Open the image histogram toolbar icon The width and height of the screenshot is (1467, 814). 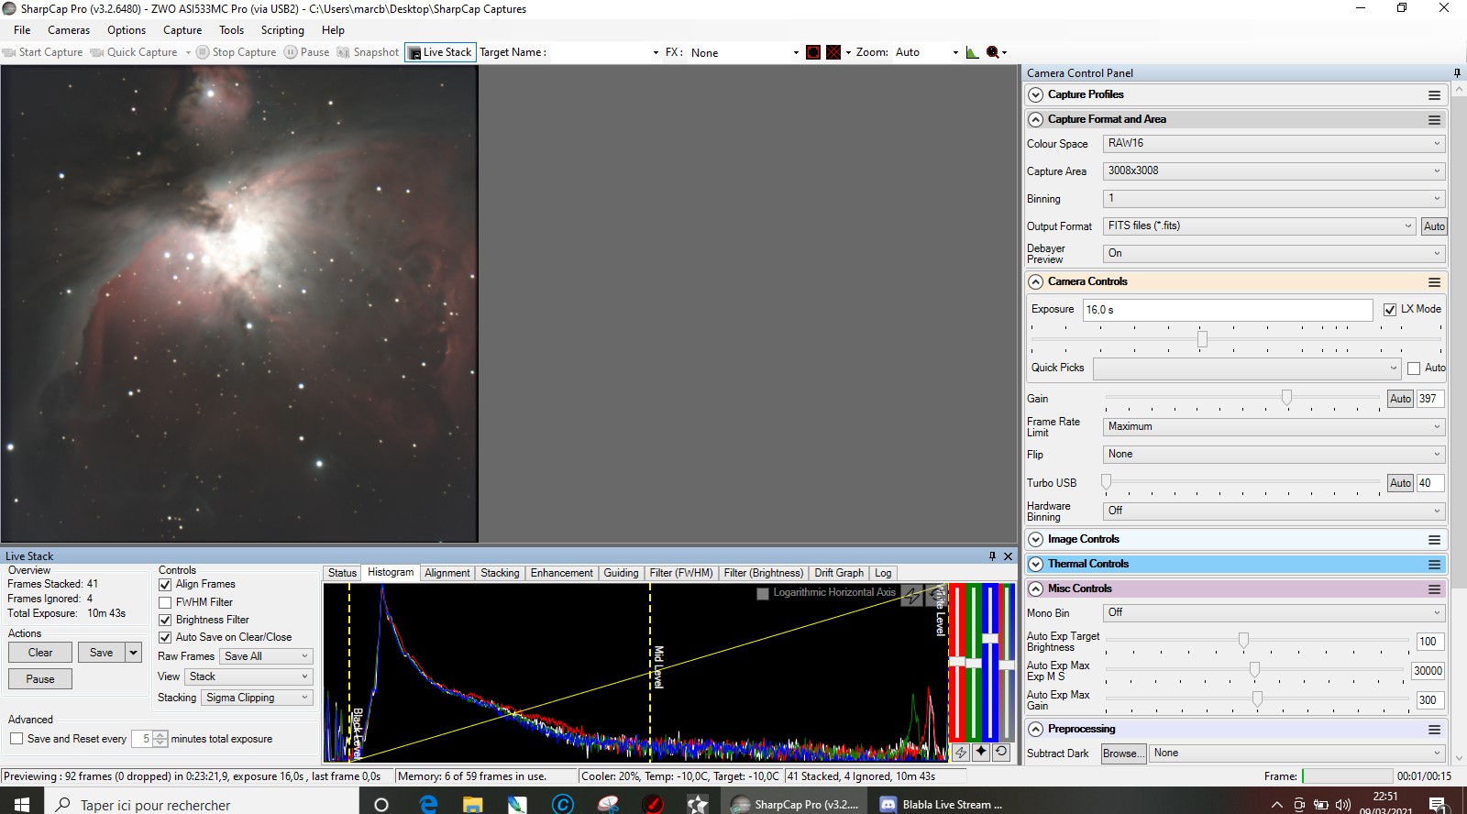972,52
